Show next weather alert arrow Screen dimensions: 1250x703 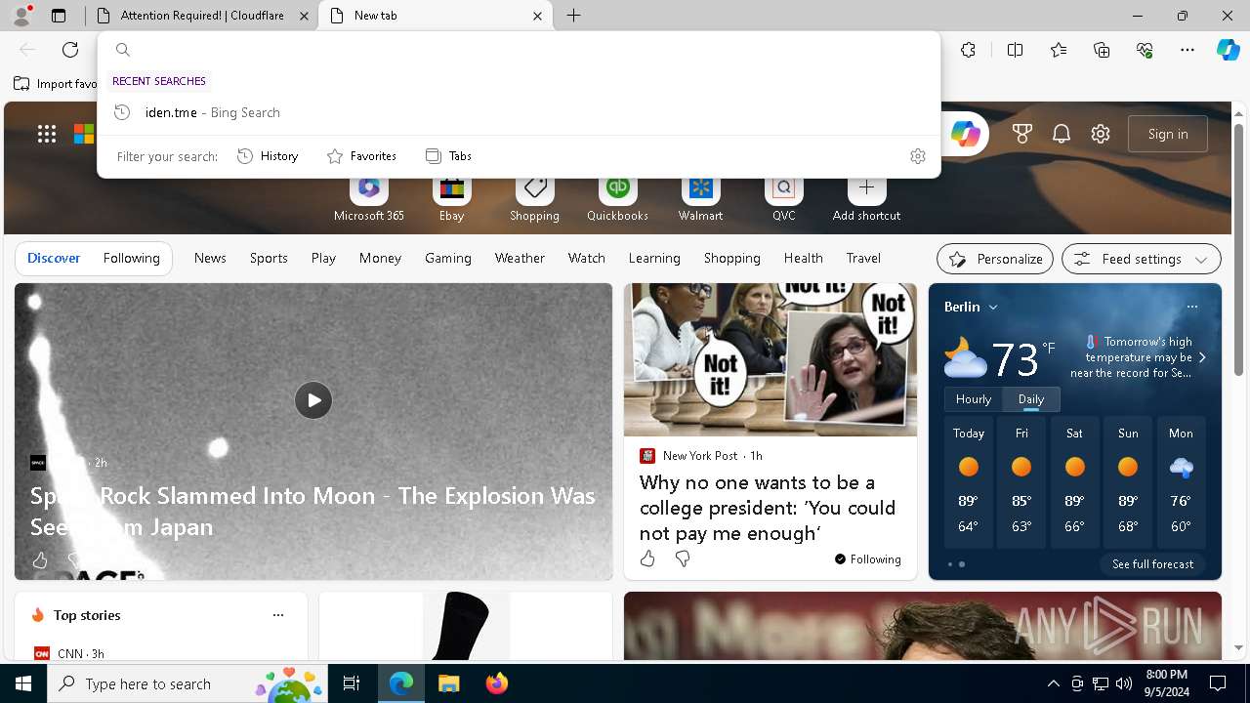(1202, 357)
